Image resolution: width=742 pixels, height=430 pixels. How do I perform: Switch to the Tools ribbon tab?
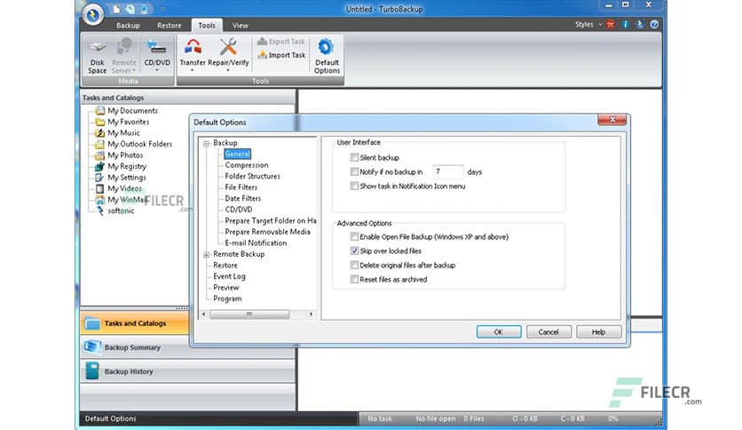coord(206,26)
